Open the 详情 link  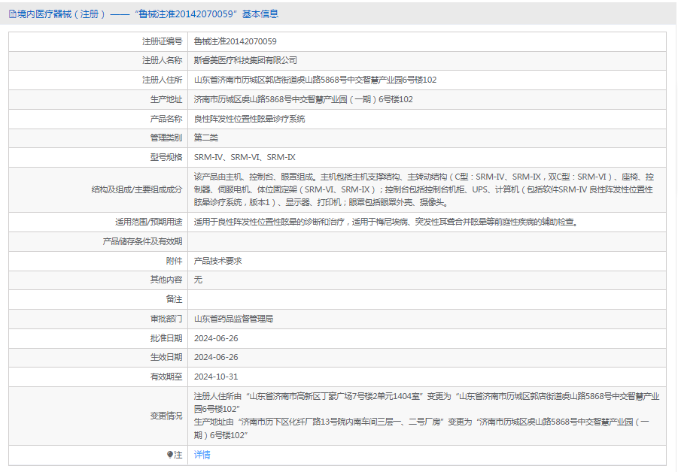(202, 455)
